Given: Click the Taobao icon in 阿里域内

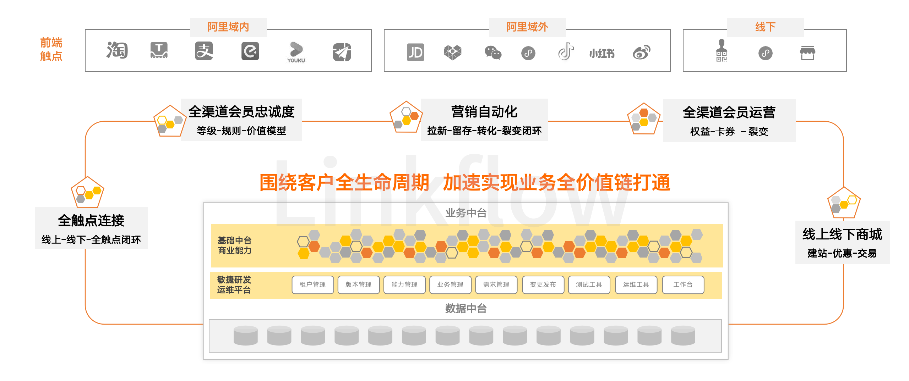Looking at the screenshot, I should (117, 50).
